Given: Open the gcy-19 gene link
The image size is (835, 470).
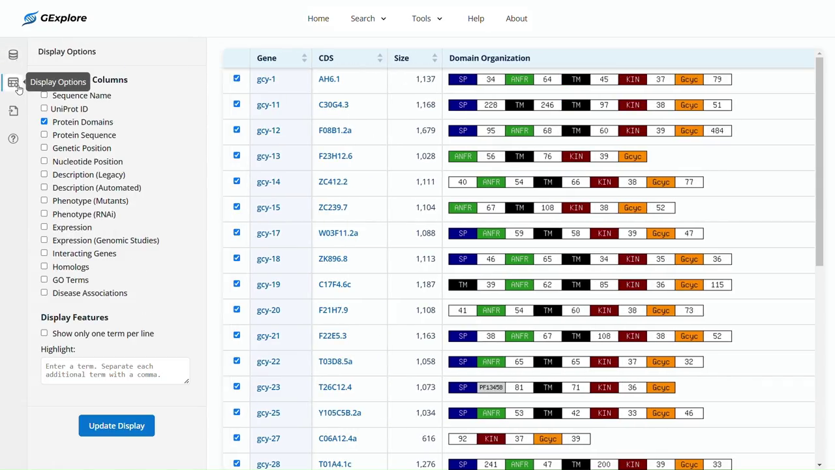Looking at the screenshot, I should tap(268, 284).
